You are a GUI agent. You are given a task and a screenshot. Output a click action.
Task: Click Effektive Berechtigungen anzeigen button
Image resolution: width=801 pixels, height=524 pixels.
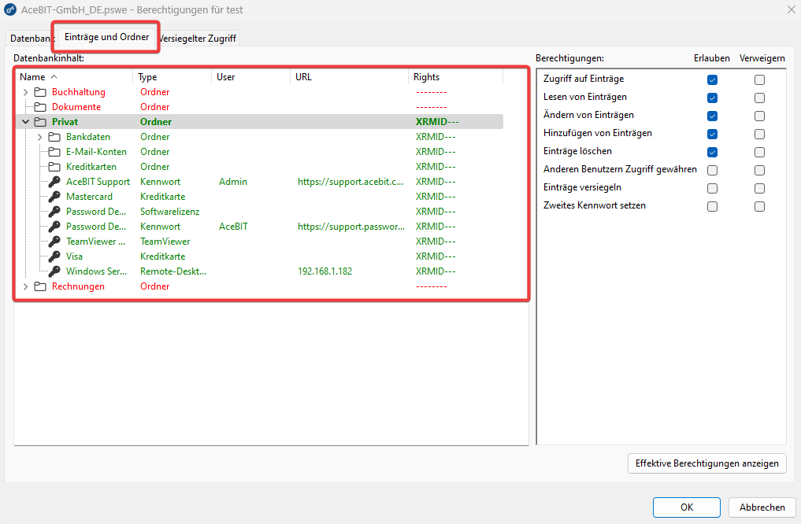(x=707, y=463)
